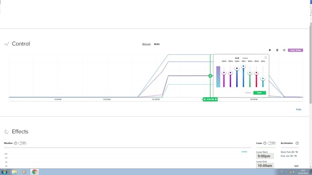Click the Effects section moon icon
Viewport: 312px width, 175px height.
(6, 132)
